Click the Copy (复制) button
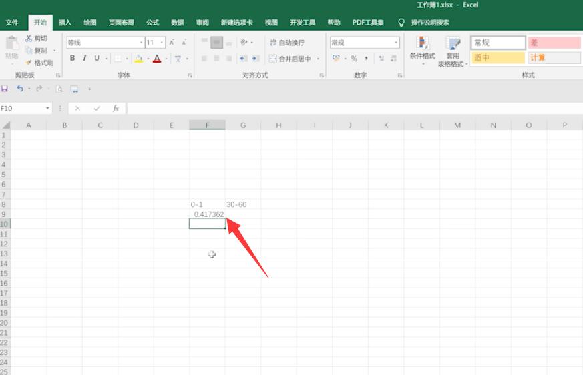This screenshot has height=375, width=583. click(36, 51)
